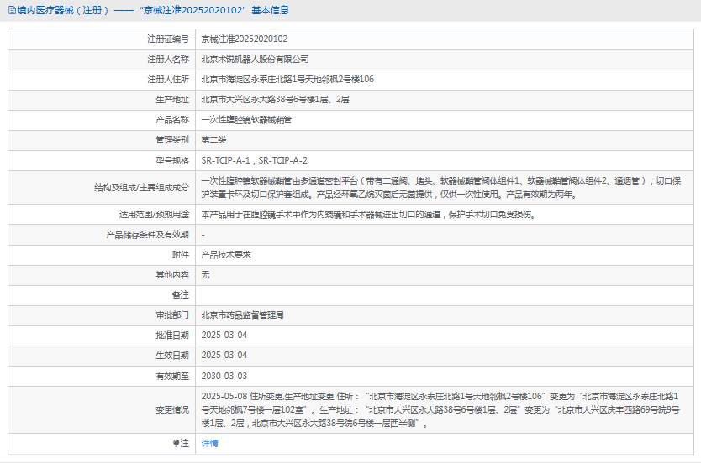Click the 备注 label

181,295
